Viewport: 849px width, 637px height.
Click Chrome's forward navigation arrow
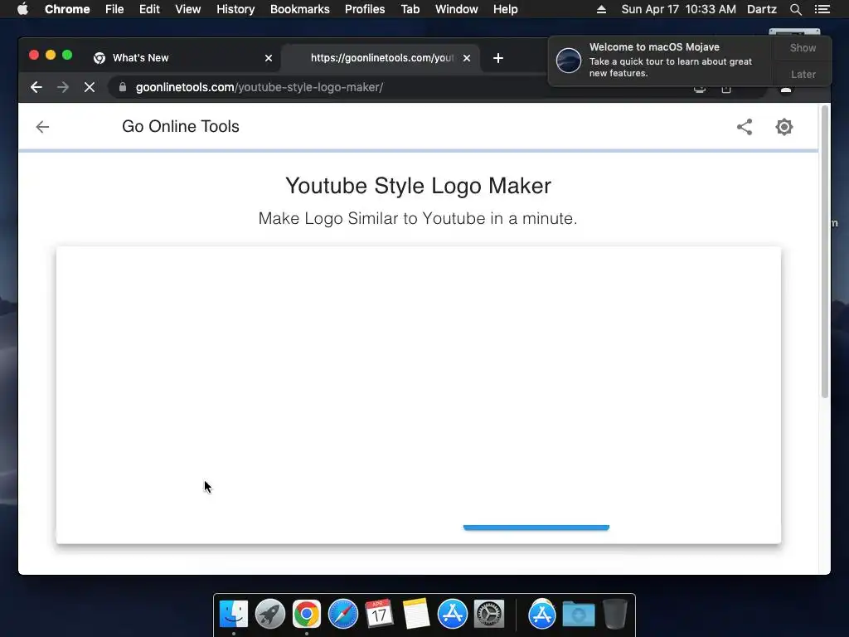point(63,87)
